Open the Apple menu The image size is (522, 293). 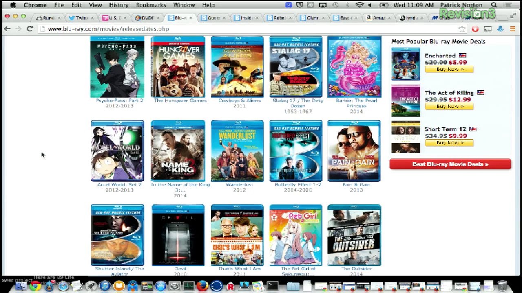point(13,5)
